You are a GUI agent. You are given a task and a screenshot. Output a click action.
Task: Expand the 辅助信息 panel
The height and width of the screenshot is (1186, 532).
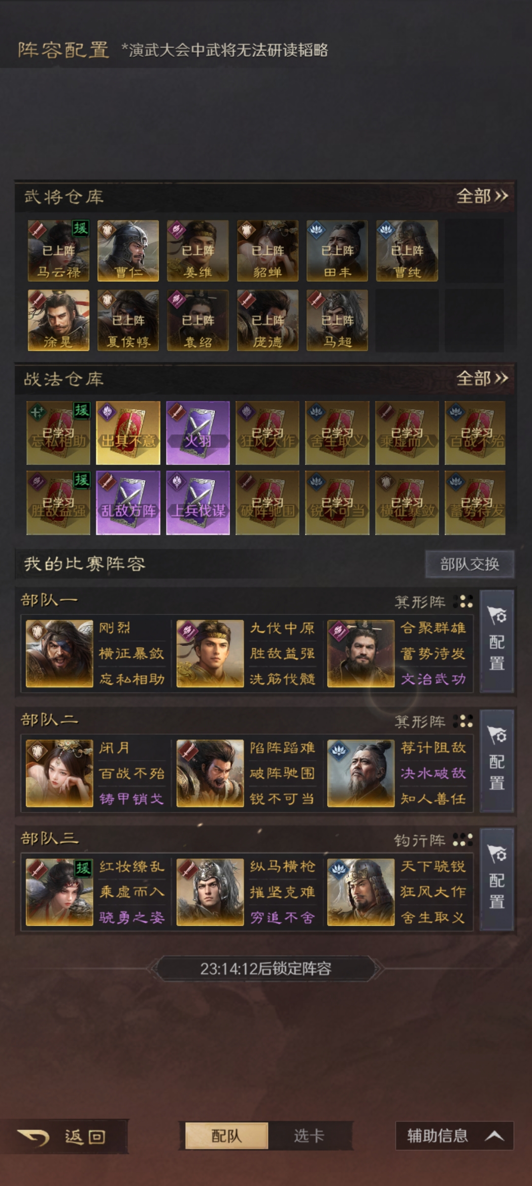coord(455,1136)
